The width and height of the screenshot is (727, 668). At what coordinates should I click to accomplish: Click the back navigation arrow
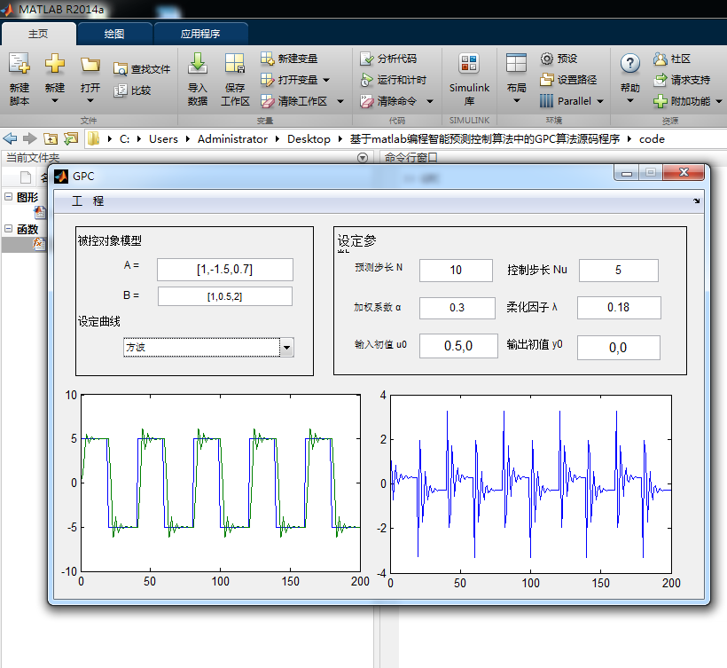coord(11,138)
